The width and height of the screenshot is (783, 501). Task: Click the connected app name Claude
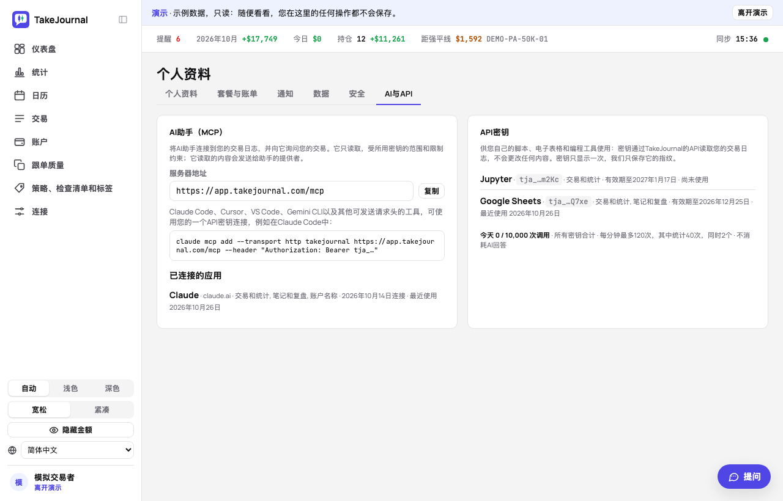point(184,295)
